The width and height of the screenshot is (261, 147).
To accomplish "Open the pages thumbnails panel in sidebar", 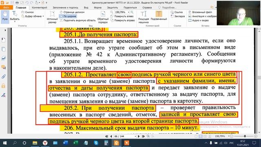I will tap(3, 49).
